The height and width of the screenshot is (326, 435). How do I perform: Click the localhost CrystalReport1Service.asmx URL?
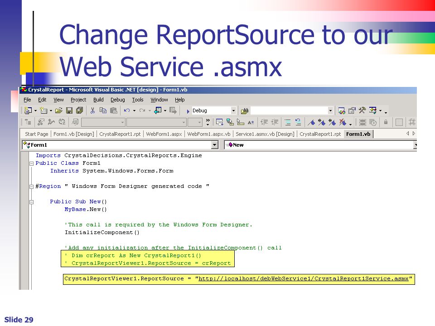click(304, 278)
